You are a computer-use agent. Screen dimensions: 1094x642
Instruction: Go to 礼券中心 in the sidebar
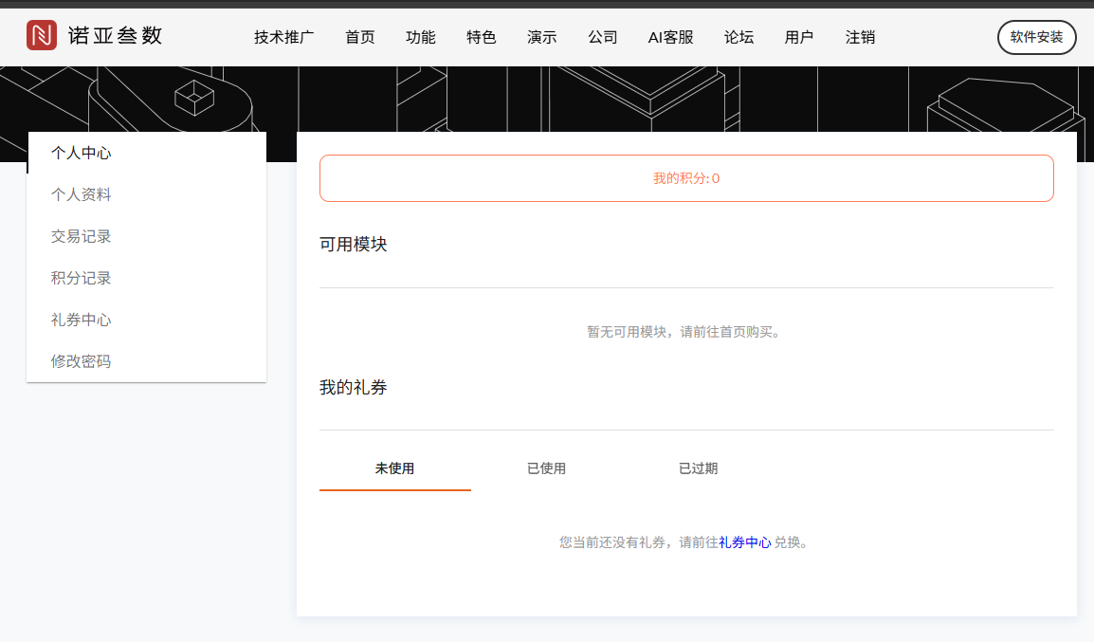pos(82,320)
